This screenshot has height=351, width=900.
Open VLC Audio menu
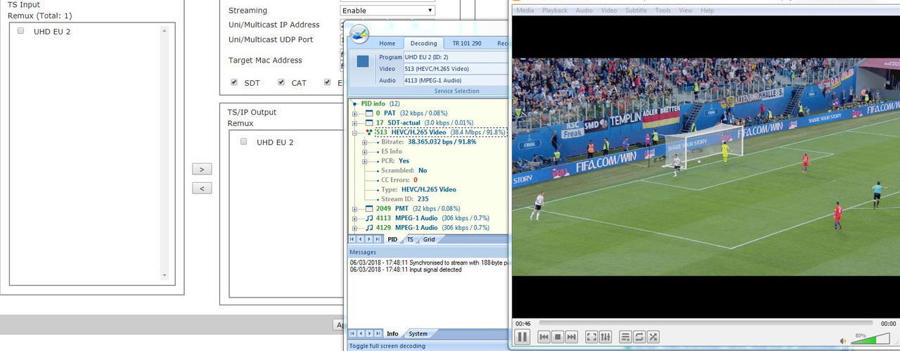(584, 11)
